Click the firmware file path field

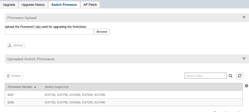[x=49, y=32]
